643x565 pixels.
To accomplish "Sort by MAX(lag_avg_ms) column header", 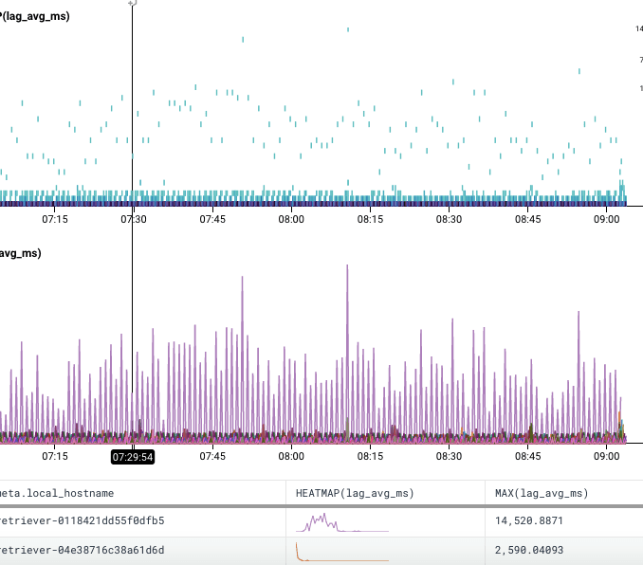I will tap(542, 493).
